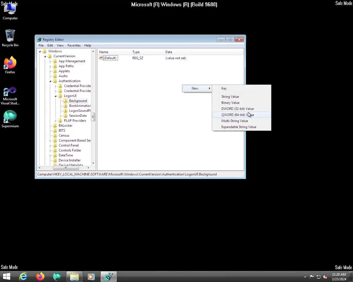Expand the App Management node
The width and height of the screenshot is (353, 282).
pos(50,61)
